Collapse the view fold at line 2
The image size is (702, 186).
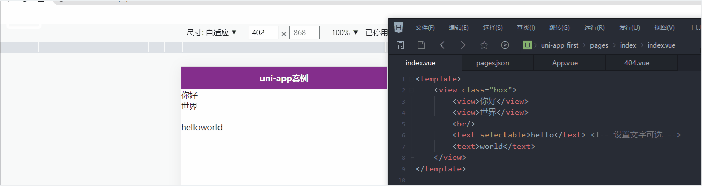click(411, 90)
